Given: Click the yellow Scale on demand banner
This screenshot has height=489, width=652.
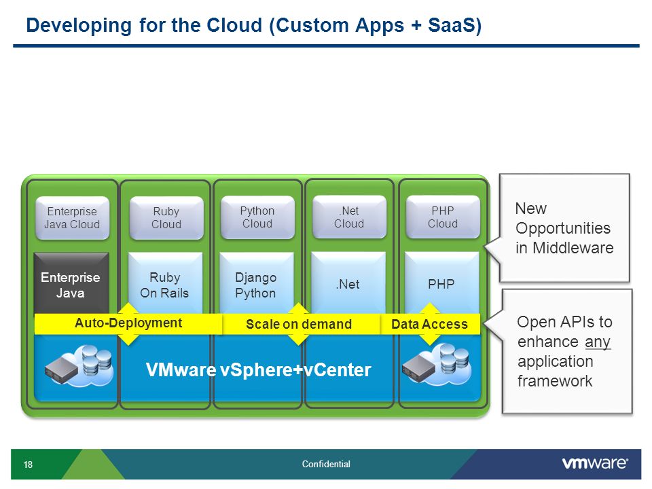Looking at the screenshot, I should [x=301, y=324].
